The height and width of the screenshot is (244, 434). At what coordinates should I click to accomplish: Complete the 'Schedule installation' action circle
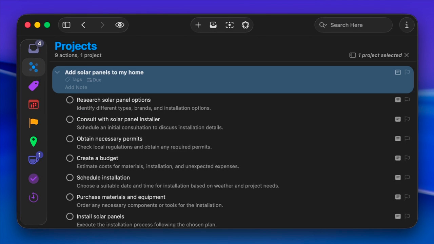(x=70, y=178)
